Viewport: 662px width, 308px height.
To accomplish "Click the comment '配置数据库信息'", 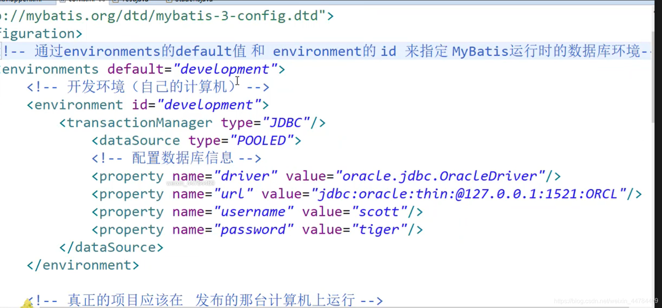I will (x=176, y=158).
